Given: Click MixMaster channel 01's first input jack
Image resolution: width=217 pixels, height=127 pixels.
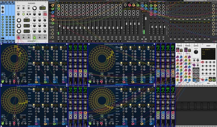Looking at the screenshot, I should click(x=58, y=5).
